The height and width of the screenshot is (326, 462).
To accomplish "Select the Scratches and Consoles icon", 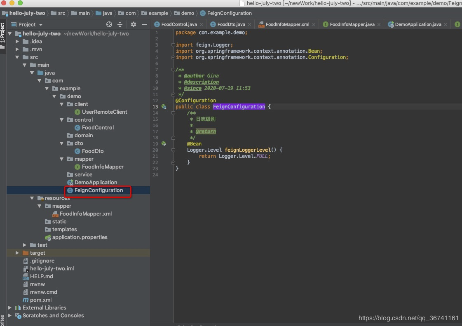I will (x=18, y=316).
